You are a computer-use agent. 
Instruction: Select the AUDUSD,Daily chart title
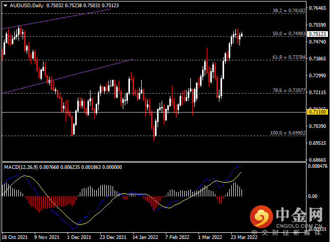(27, 6)
